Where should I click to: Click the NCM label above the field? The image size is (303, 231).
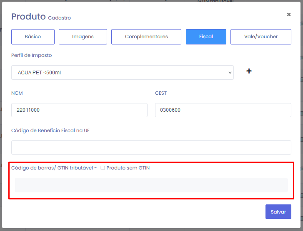(17, 93)
